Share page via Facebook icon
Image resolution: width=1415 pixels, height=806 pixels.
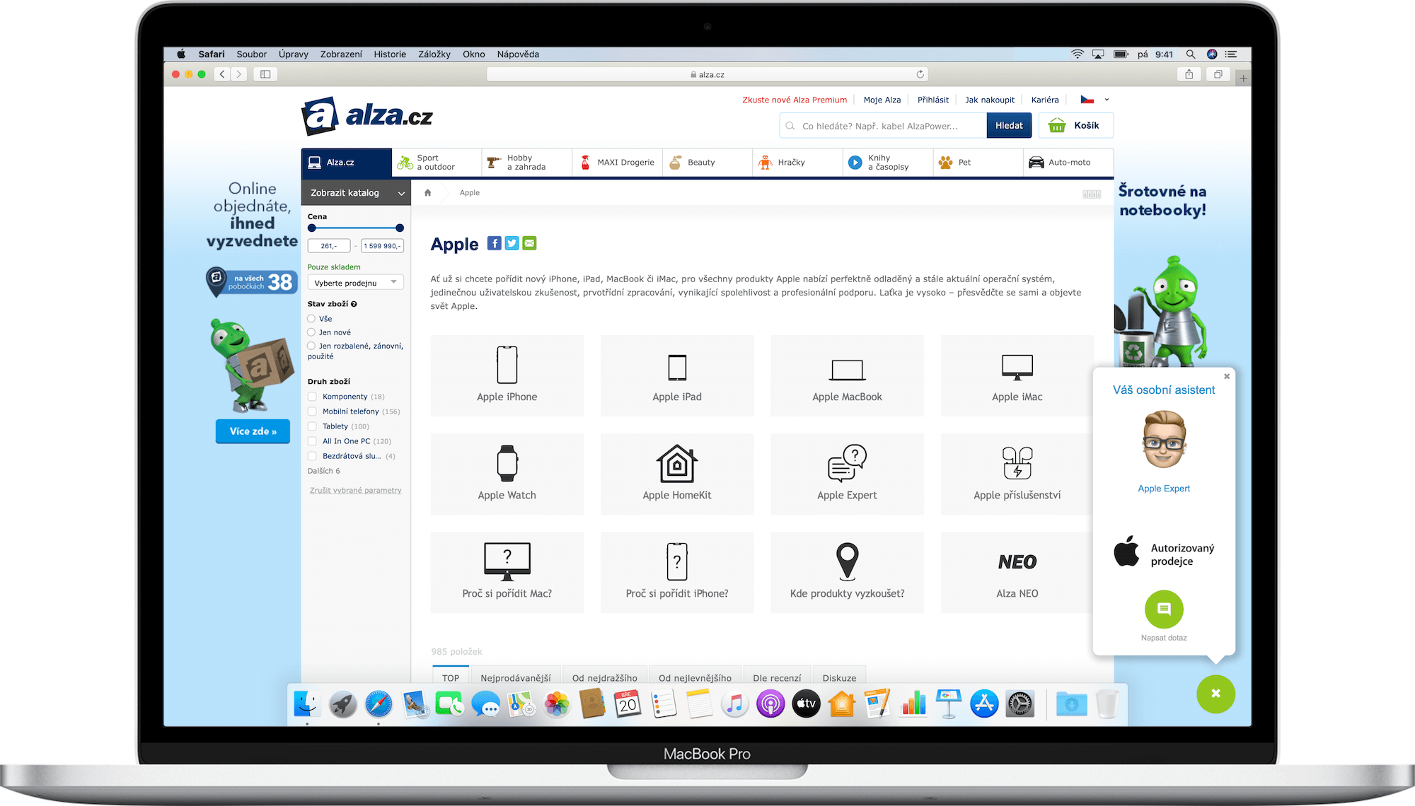[495, 243]
